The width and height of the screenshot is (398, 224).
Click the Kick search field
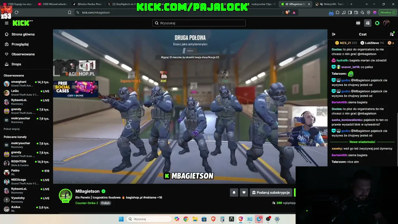(199, 23)
